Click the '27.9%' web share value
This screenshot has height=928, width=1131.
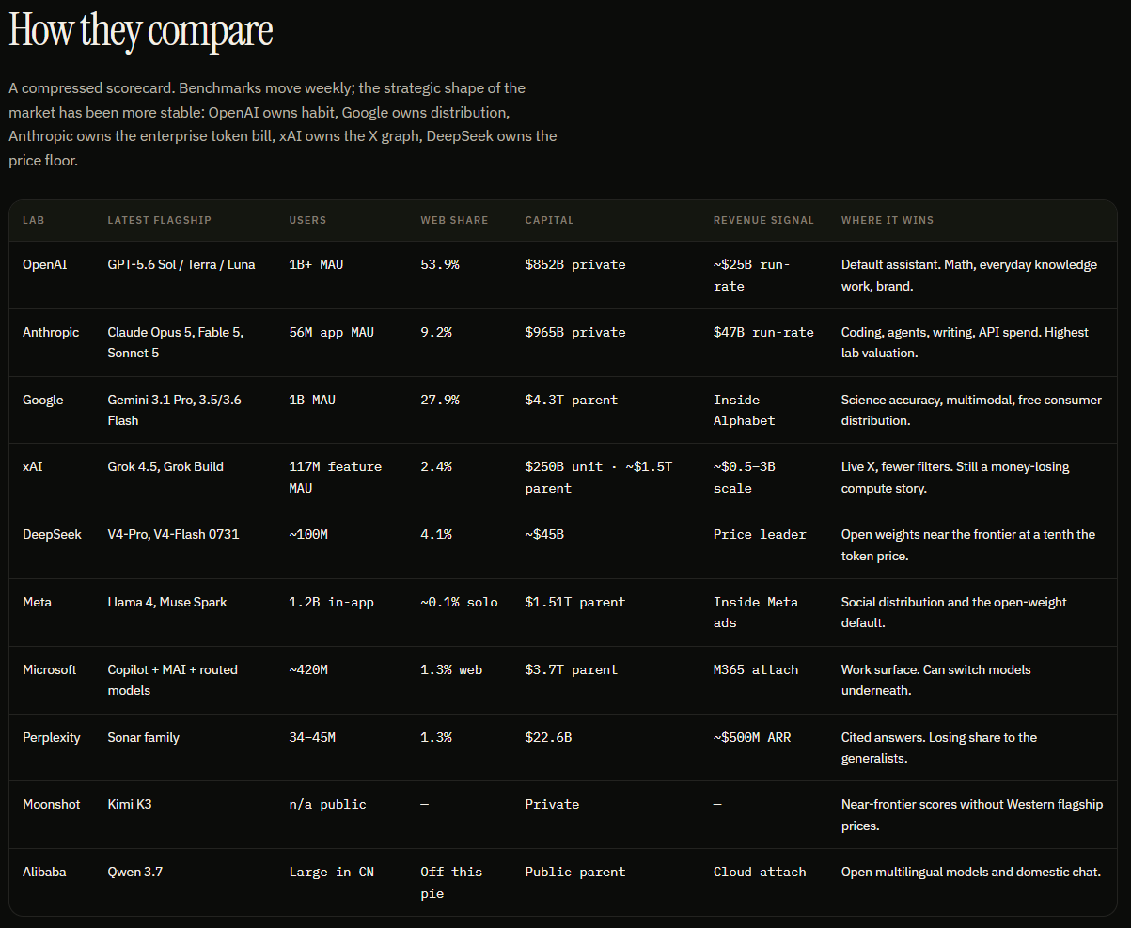point(440,400)
